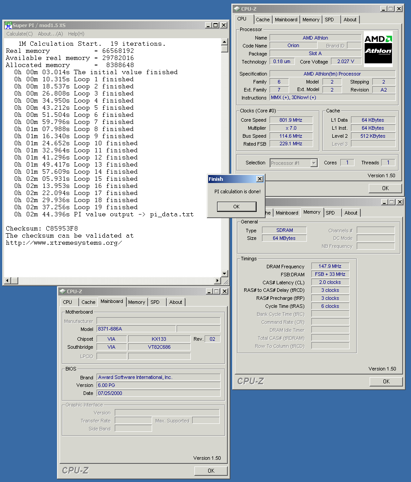The width and height of the screenshot is (411, 482).
Task: Click the BIOS Version field 6.00 PG
Action: [x=158, y=385]
